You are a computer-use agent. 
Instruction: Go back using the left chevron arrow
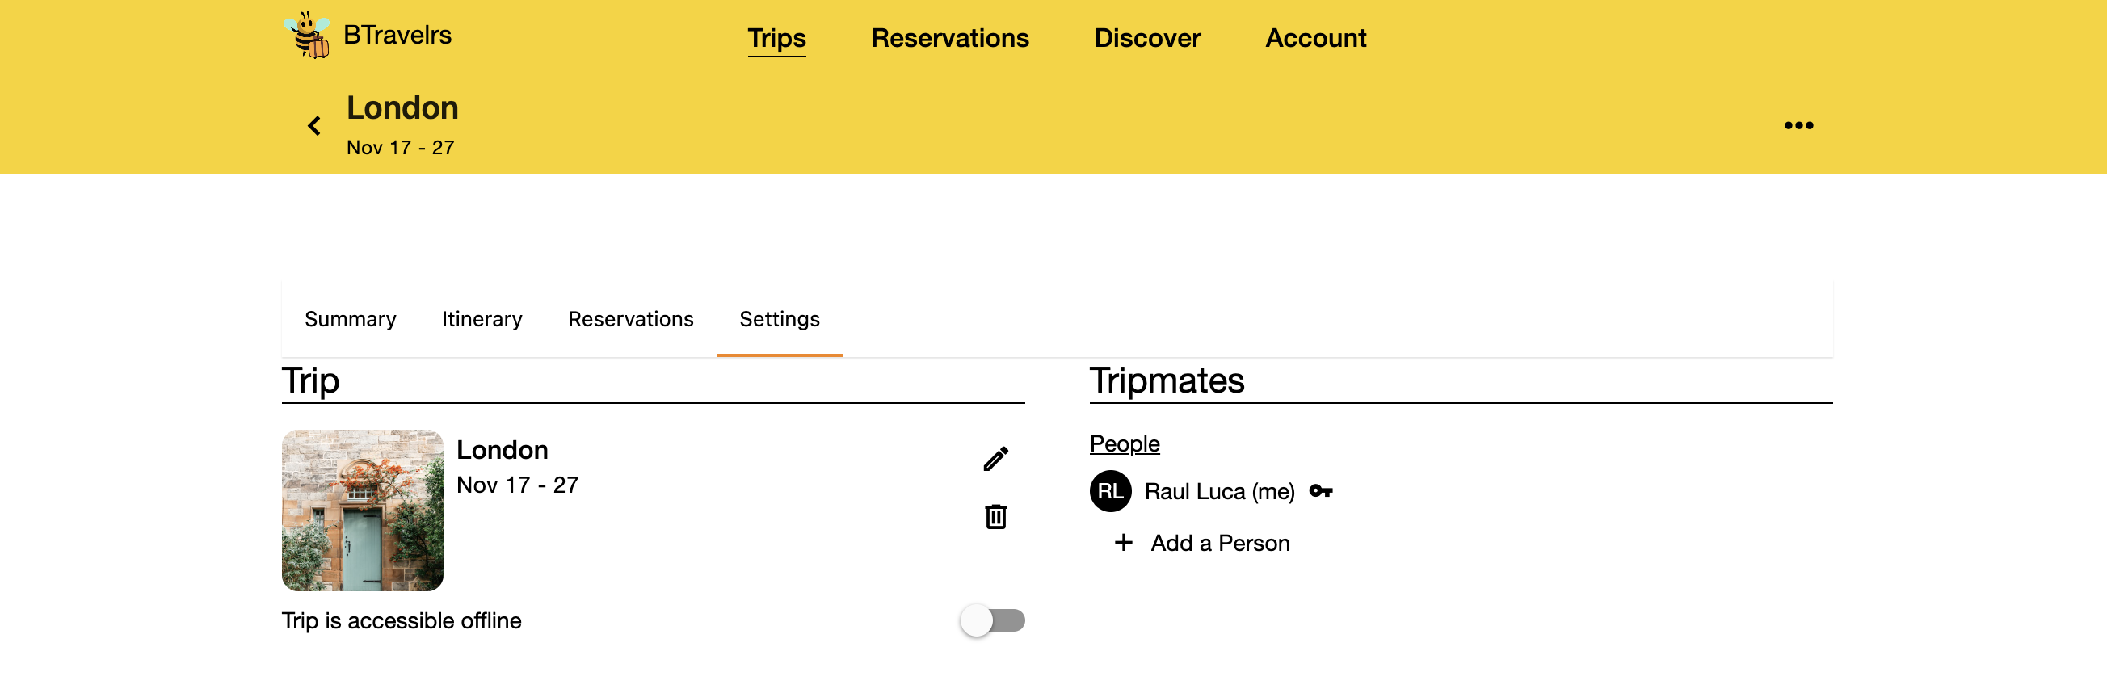314,126
